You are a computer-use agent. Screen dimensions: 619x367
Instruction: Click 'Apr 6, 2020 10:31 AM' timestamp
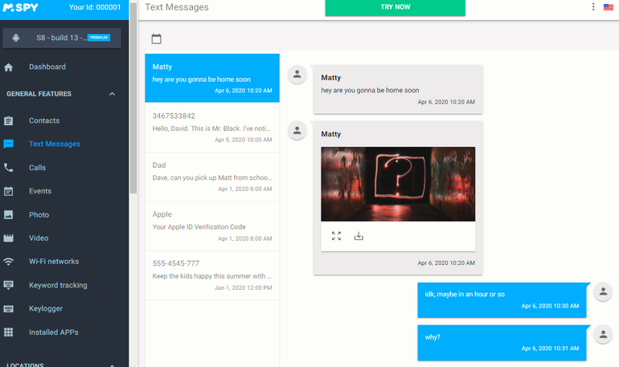coord(550,349)
